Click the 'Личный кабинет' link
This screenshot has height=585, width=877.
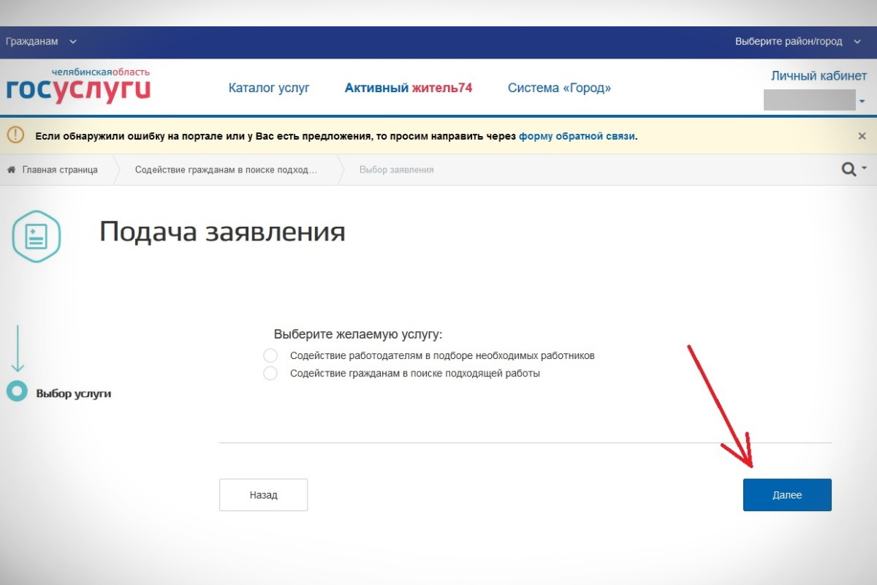coord(819,76)
